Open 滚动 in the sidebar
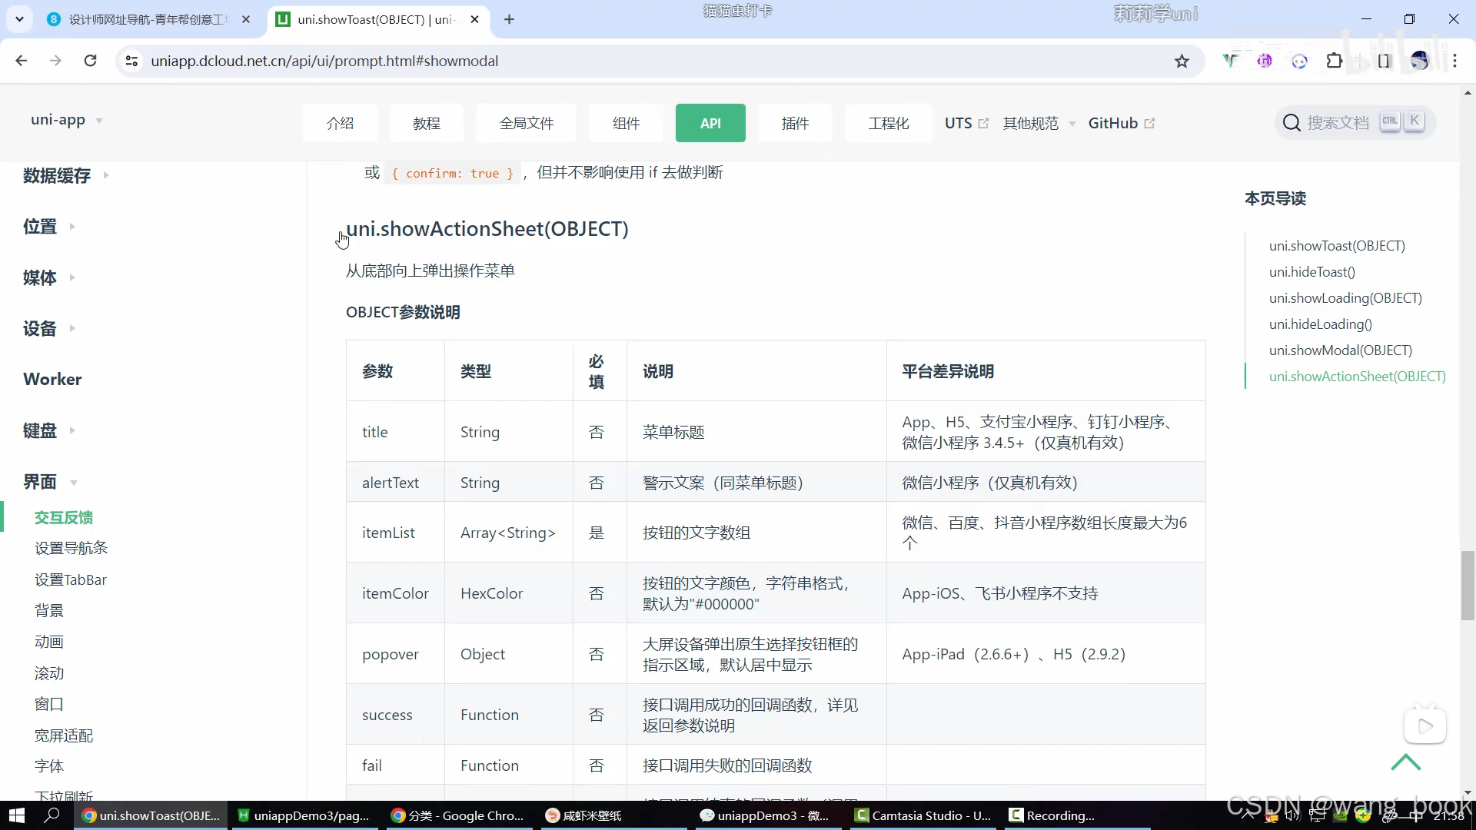The width and height of the screenshot is (1476, 830). pos(49,673)
